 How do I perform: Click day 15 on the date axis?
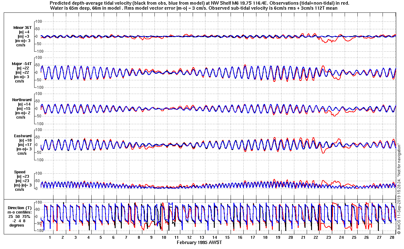(x=227, y=237)
